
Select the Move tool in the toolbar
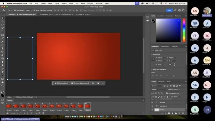click(2, 18)
